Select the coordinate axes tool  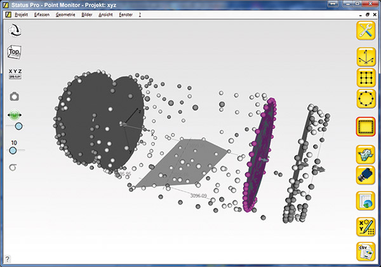366,57
